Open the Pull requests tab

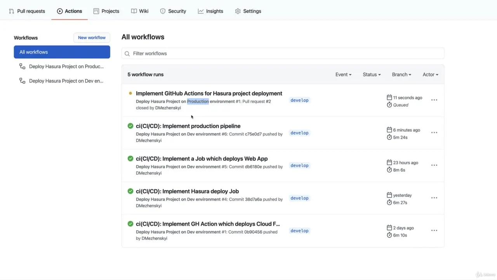pos(27,11)
